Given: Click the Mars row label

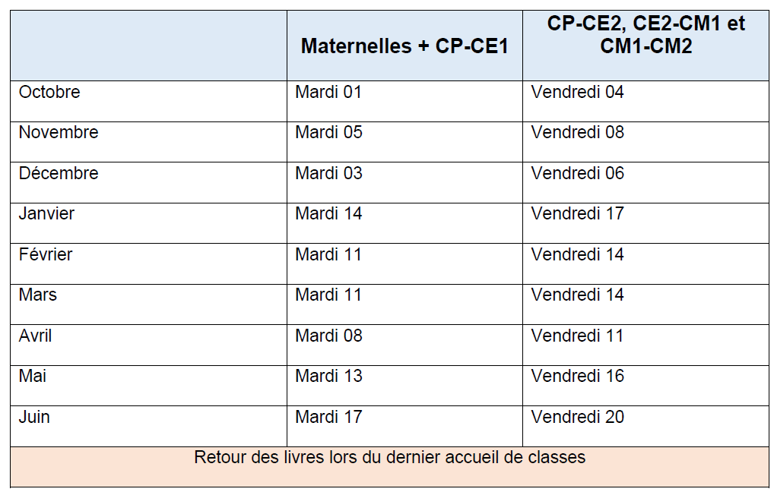Looking at the screenshot, I should point(38,295).
